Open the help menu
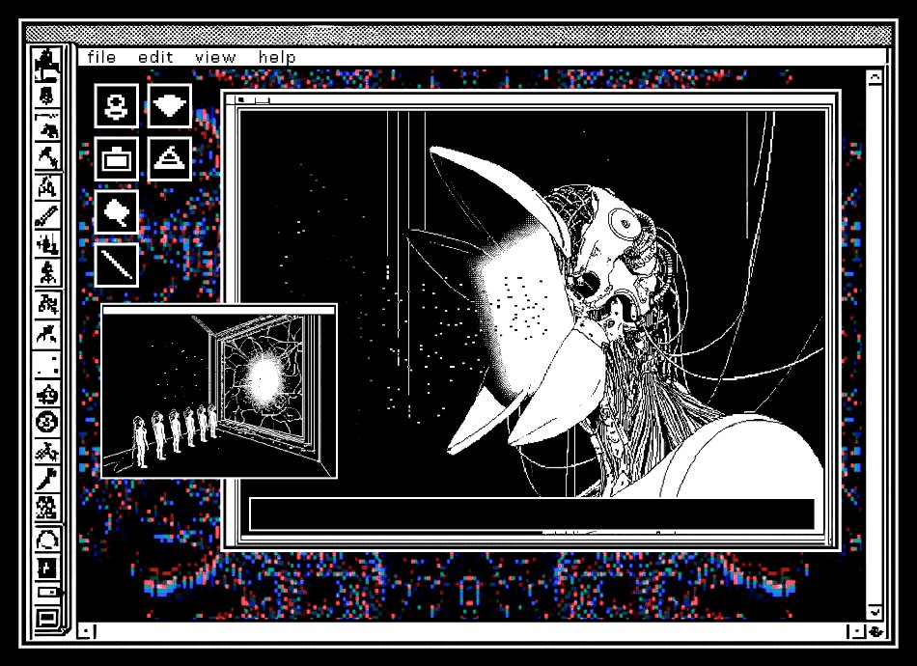Viewport: 917px width, 666px height. pyautogui.click(x=277, y=57)
